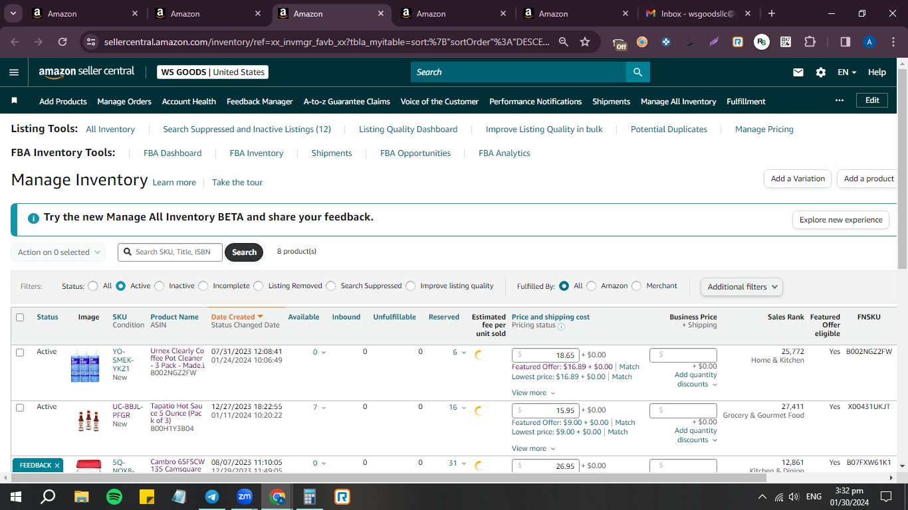
Task: Click the Search SKU, Title, ISBN field
Action: click(170, 252)
